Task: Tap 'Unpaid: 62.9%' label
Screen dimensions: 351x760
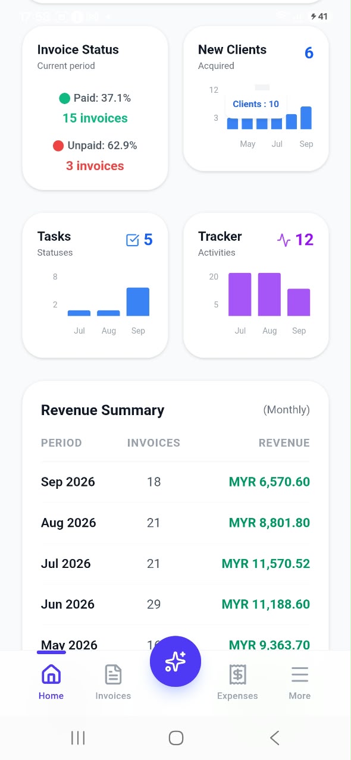Action: (x=102, y=146)
